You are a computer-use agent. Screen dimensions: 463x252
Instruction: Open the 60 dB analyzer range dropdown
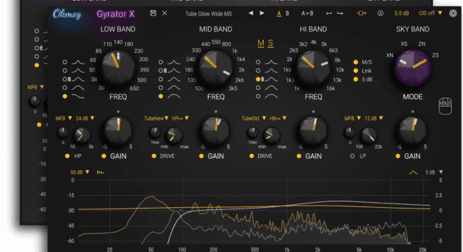(x=79, y=172)
